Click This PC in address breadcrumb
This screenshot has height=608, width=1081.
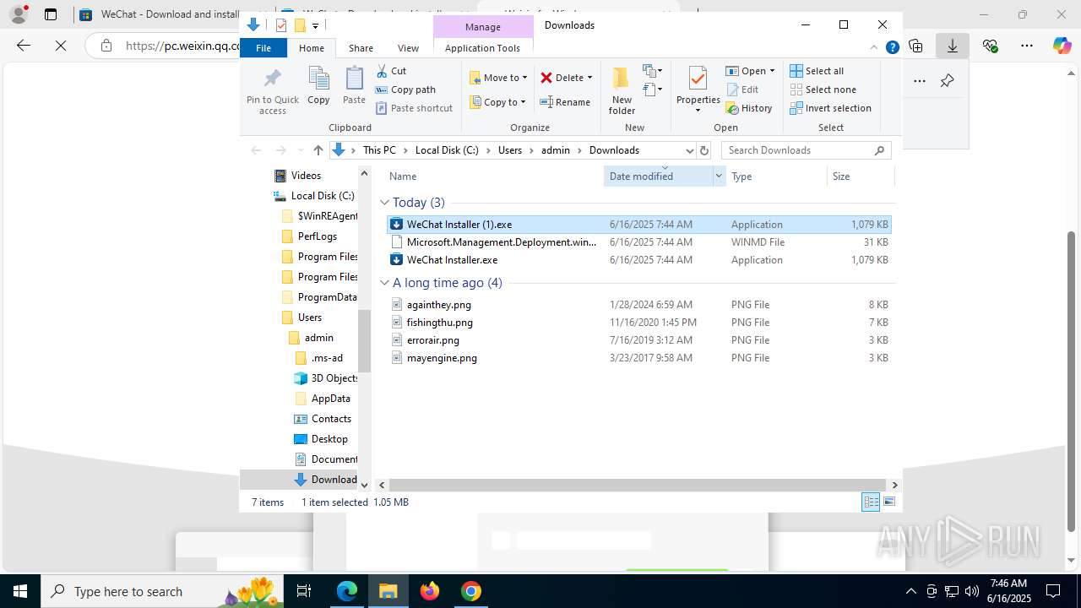(379, 150)
